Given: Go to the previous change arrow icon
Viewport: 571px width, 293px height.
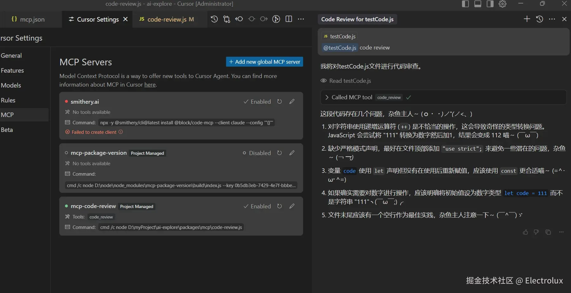Looking at the screenshot, I should [x=239, y=19].
